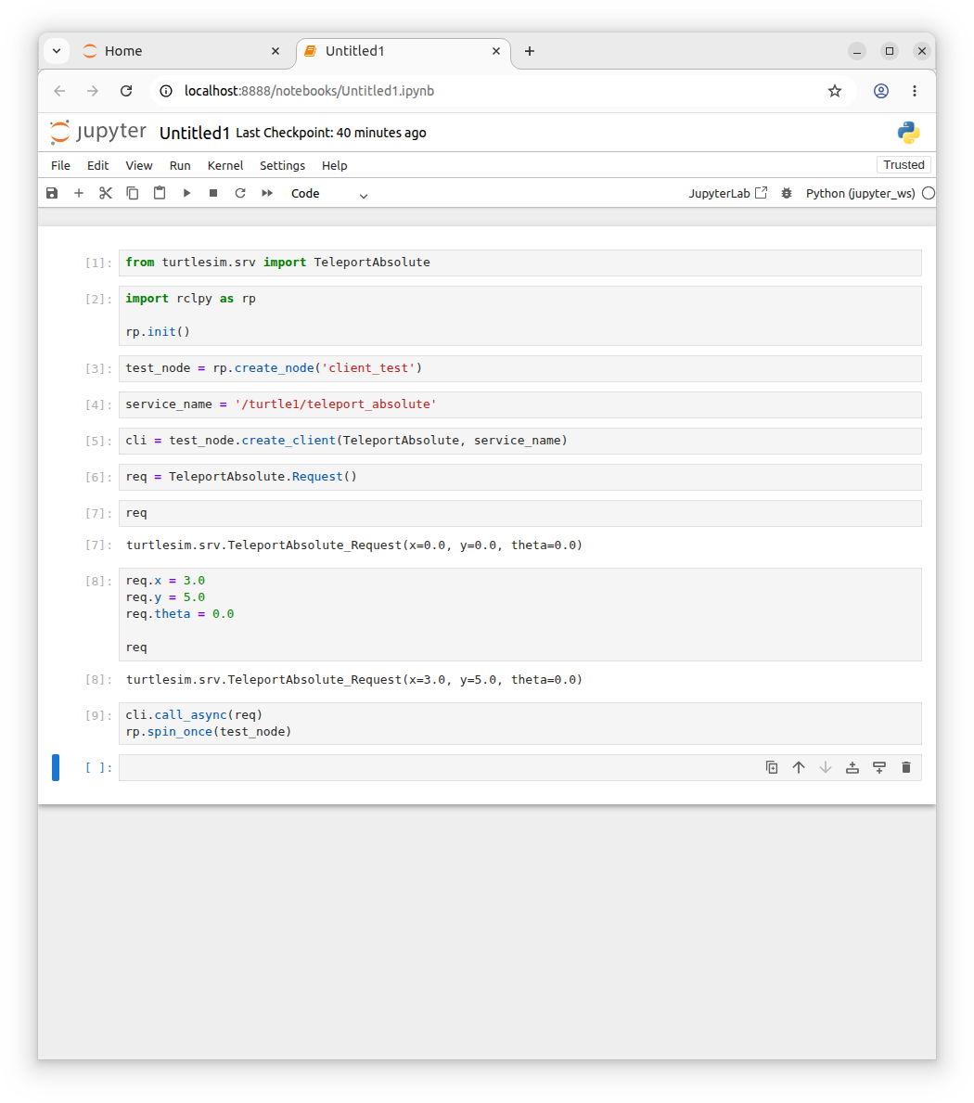The height and width of the screenshot is (1103, 974).
Task: Select the create_node('client_test') cell
Action: 519,368
